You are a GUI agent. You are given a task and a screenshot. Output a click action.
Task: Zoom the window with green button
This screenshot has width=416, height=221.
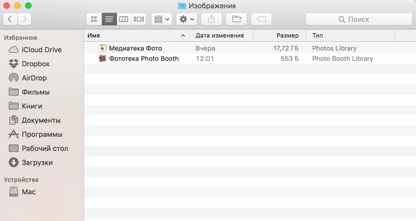coord(28,5)
